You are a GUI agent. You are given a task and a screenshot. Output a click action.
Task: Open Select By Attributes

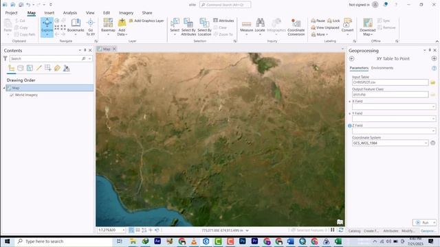[x=188, y=27]
